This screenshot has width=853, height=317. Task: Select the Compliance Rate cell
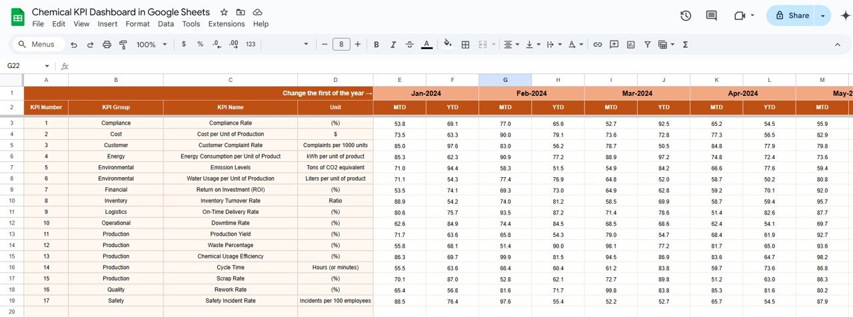(x=231, y=123)
